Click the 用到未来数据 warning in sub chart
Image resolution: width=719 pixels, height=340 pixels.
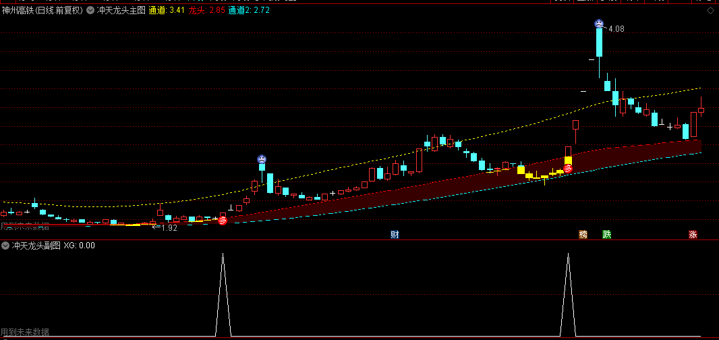25,332
